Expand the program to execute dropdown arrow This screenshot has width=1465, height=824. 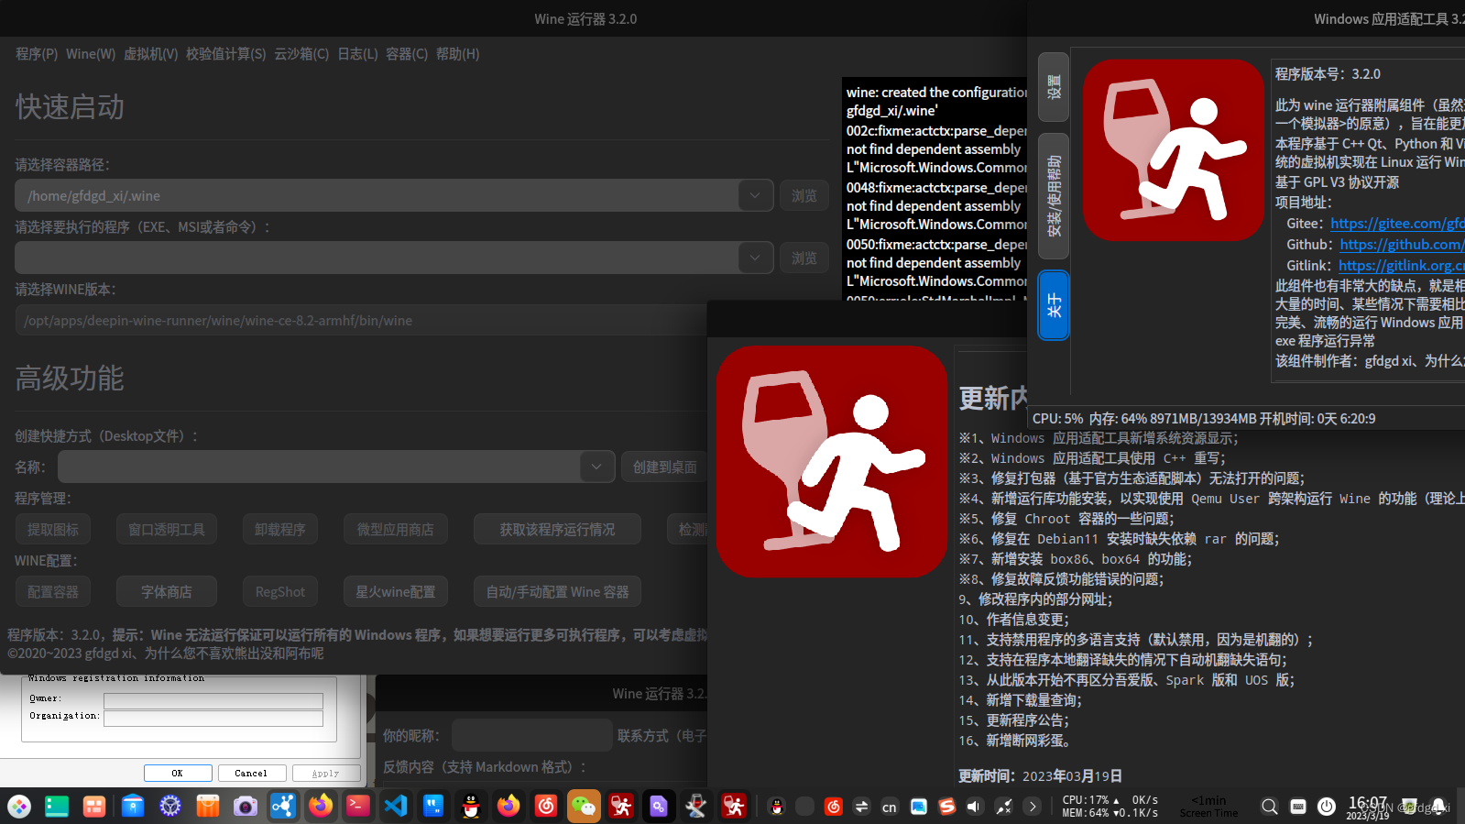tap(755, 258)
